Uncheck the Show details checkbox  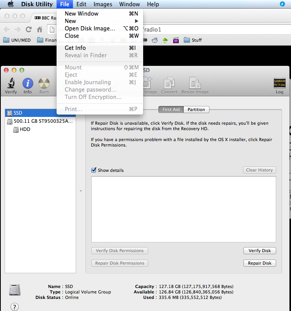click(x=94, y=170)
